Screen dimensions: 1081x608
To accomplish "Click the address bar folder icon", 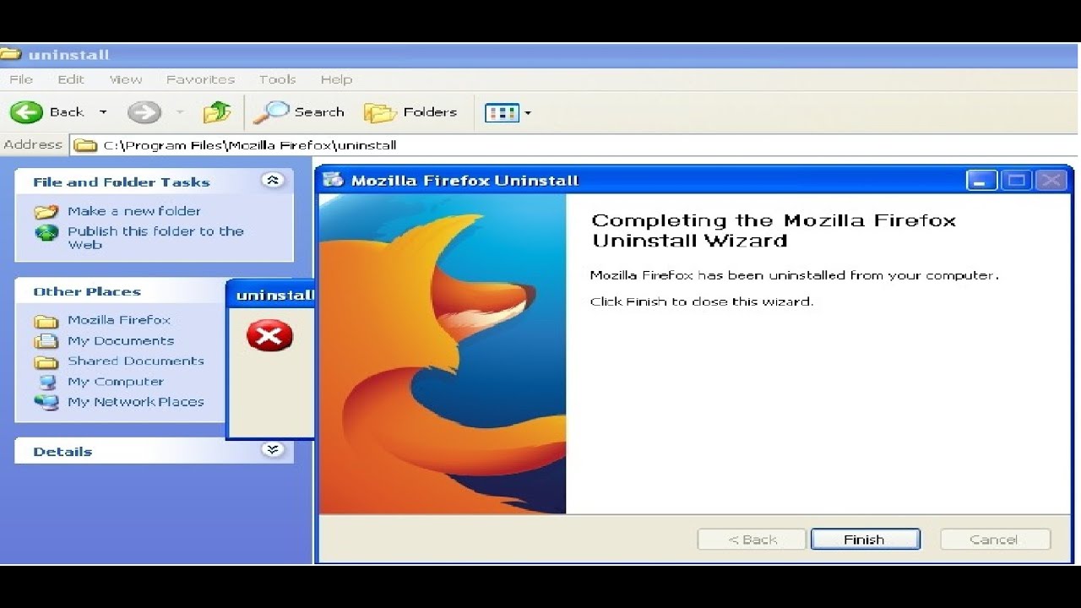I will [85, 145].
